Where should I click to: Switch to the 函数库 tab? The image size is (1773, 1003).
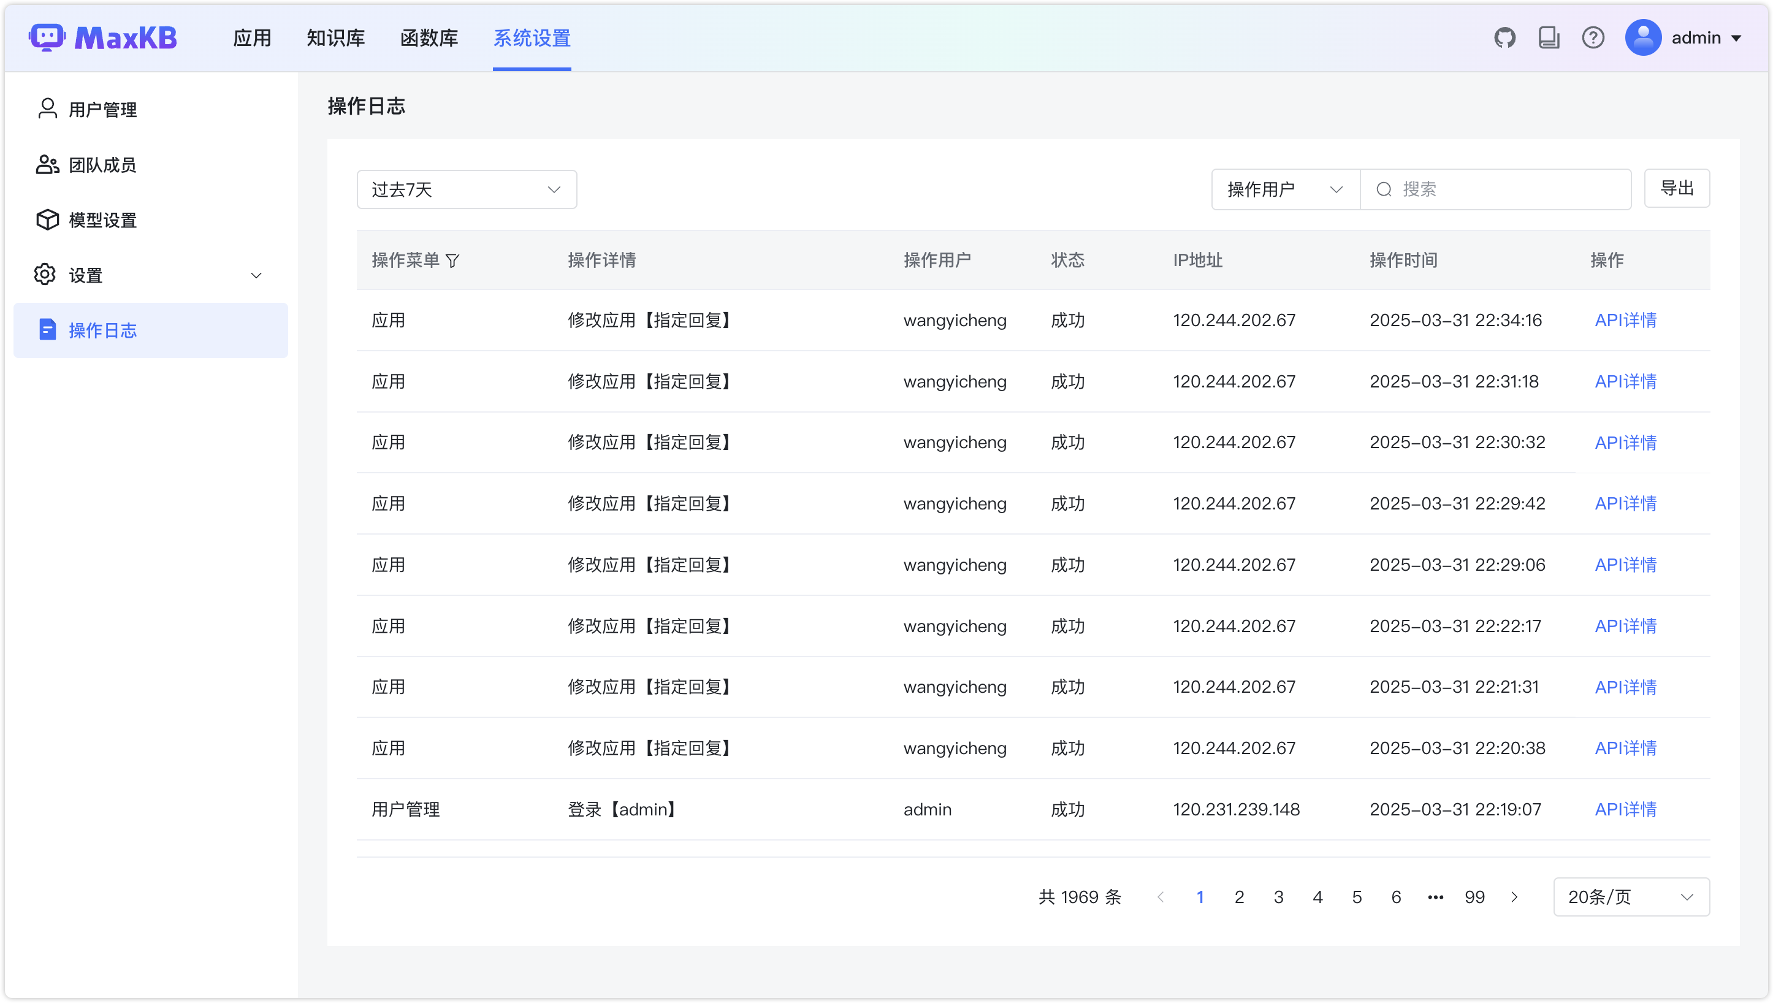coord(429,38)
